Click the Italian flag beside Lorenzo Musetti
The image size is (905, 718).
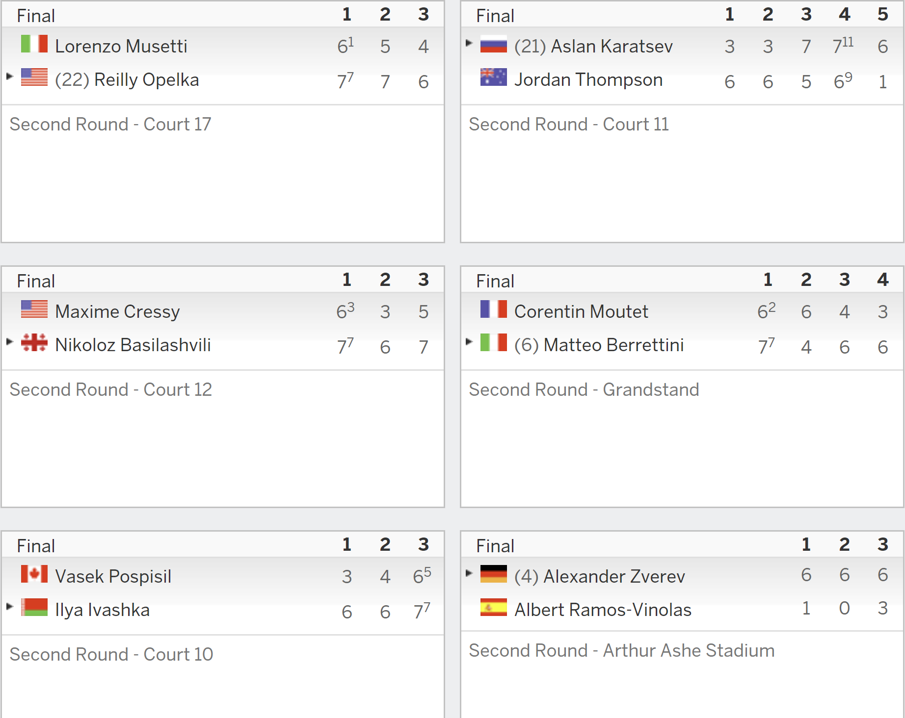tap(34, 44)
